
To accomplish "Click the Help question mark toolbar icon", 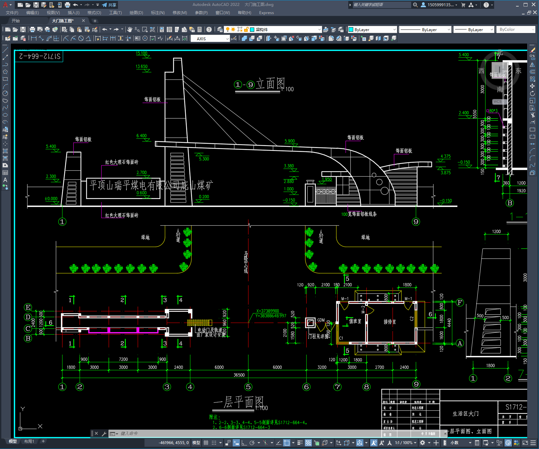I will [209, 29].
